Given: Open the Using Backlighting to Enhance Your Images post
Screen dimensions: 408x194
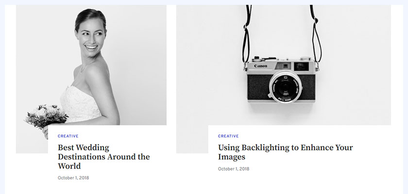Looking at the screenshot, I should [286, 152].
